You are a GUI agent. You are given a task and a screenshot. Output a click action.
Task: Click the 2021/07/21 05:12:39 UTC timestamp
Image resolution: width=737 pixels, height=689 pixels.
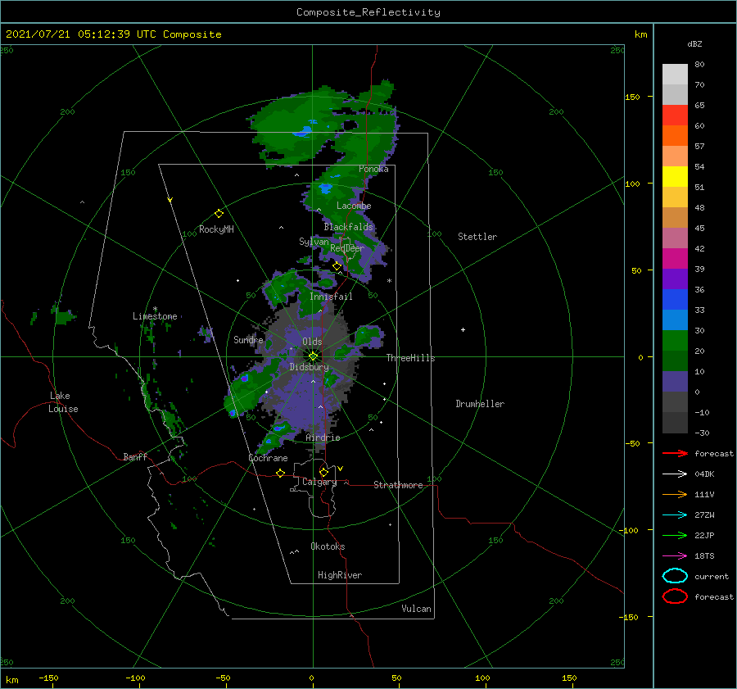(x=113, y=34)
